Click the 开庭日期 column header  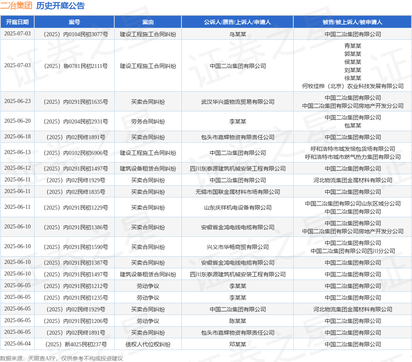pyautogui.click(x=17, y=22)
